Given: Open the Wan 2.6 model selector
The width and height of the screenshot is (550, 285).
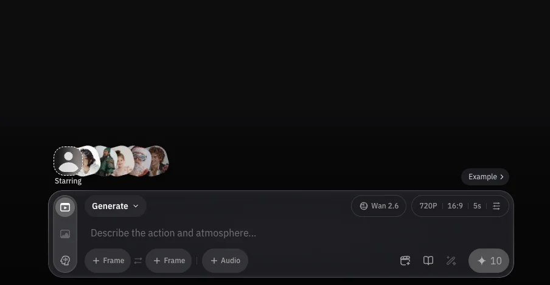Looking at the screenshot, I should (x=379, y=206).
